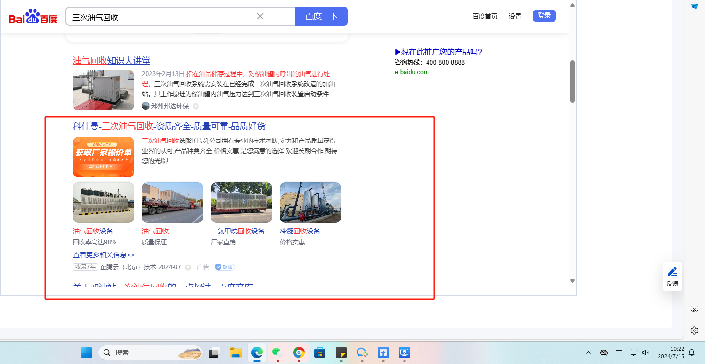This screenshot has width=705, height=364.
Task: Expand the hidden system tray icons chevron
Action: coord(588,353)
